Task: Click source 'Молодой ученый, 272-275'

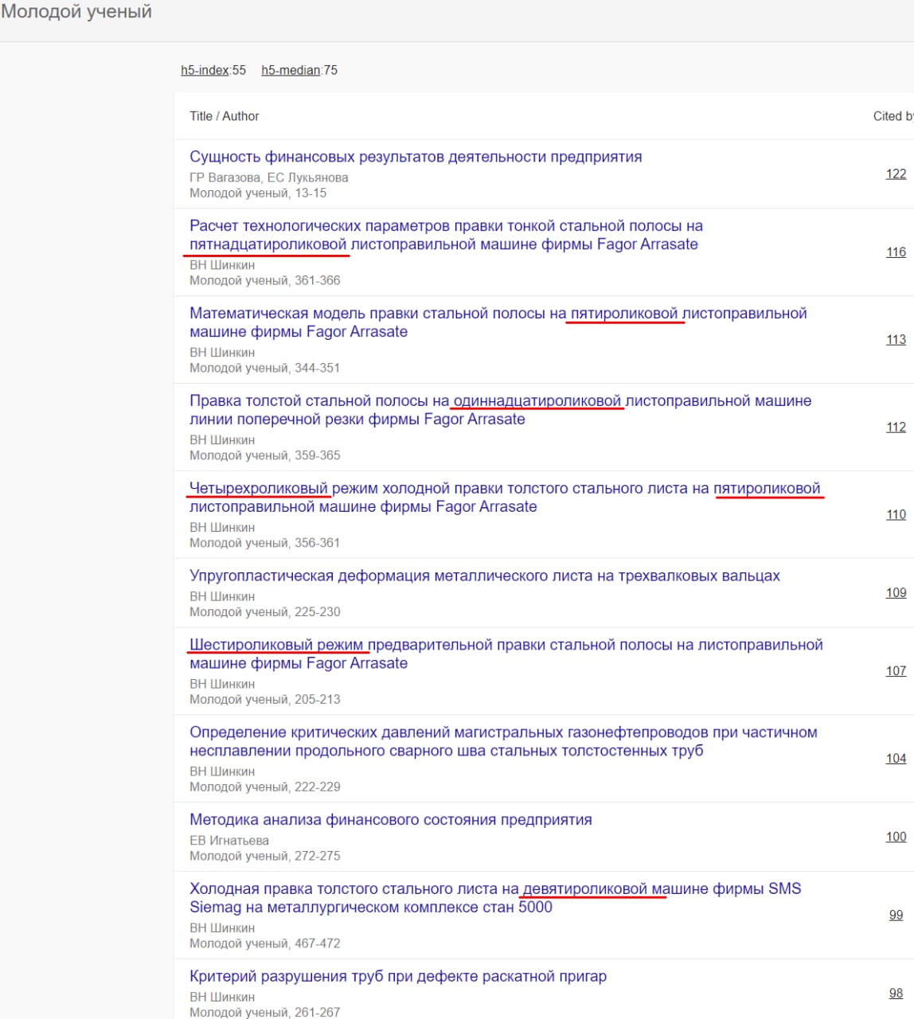Action: [264, 856]
